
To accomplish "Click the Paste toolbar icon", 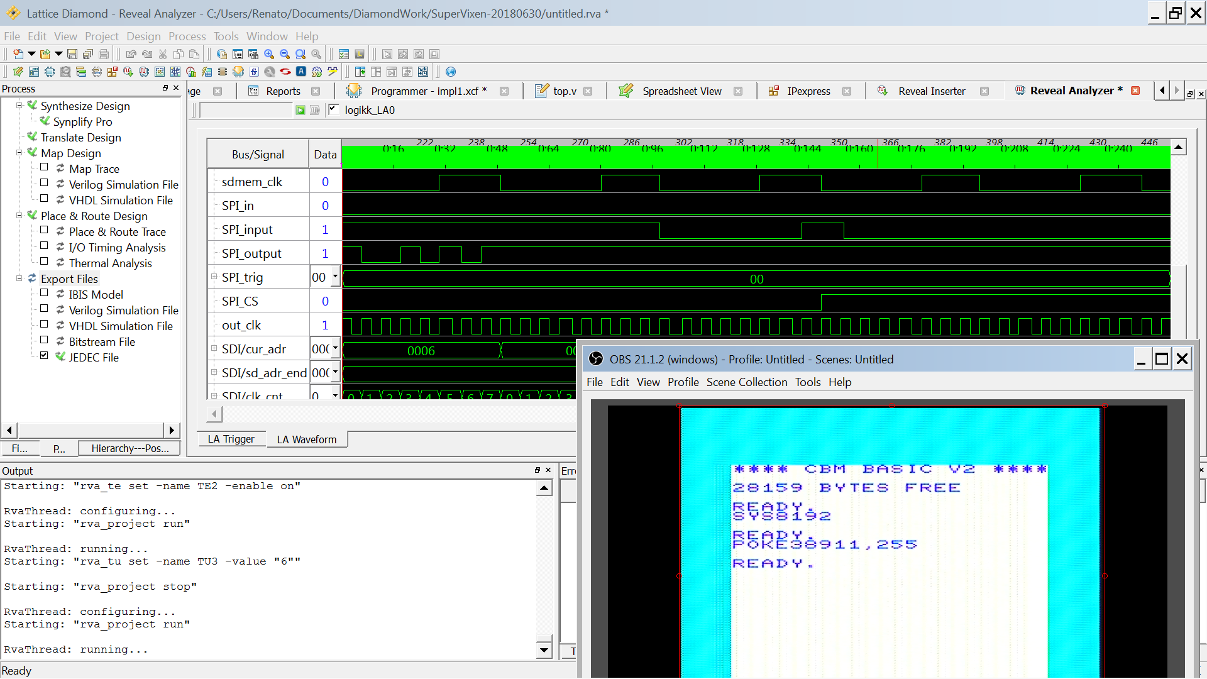I will click(194, 54).
